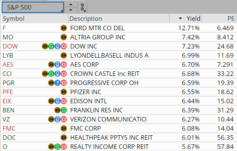The width and height of the screenshot is (237, 151).
Task: Click FORD MTR CO DEL description
Action: click(98, 28)
